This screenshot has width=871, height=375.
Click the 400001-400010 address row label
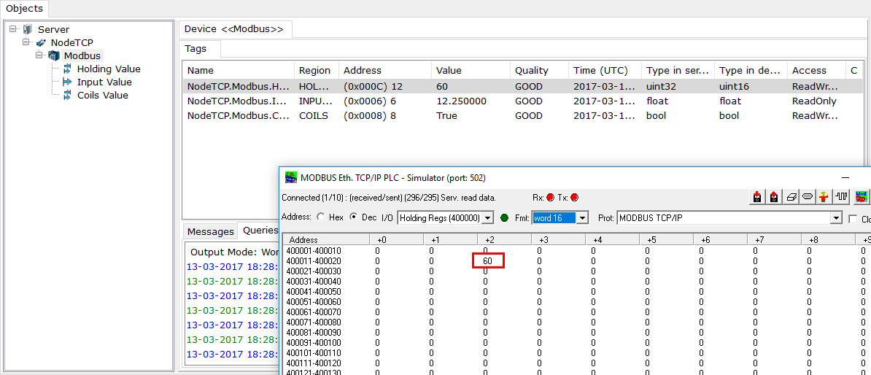pos(314,250)
